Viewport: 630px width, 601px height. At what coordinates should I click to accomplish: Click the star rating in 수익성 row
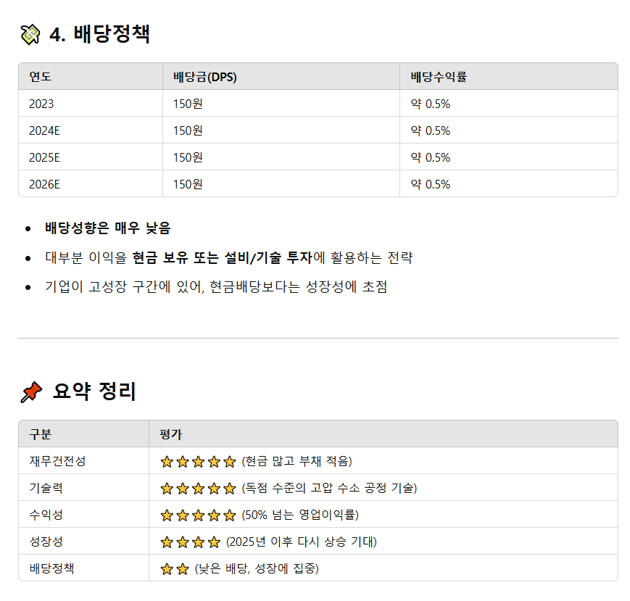pyautogui.click(x=198, y=515)
